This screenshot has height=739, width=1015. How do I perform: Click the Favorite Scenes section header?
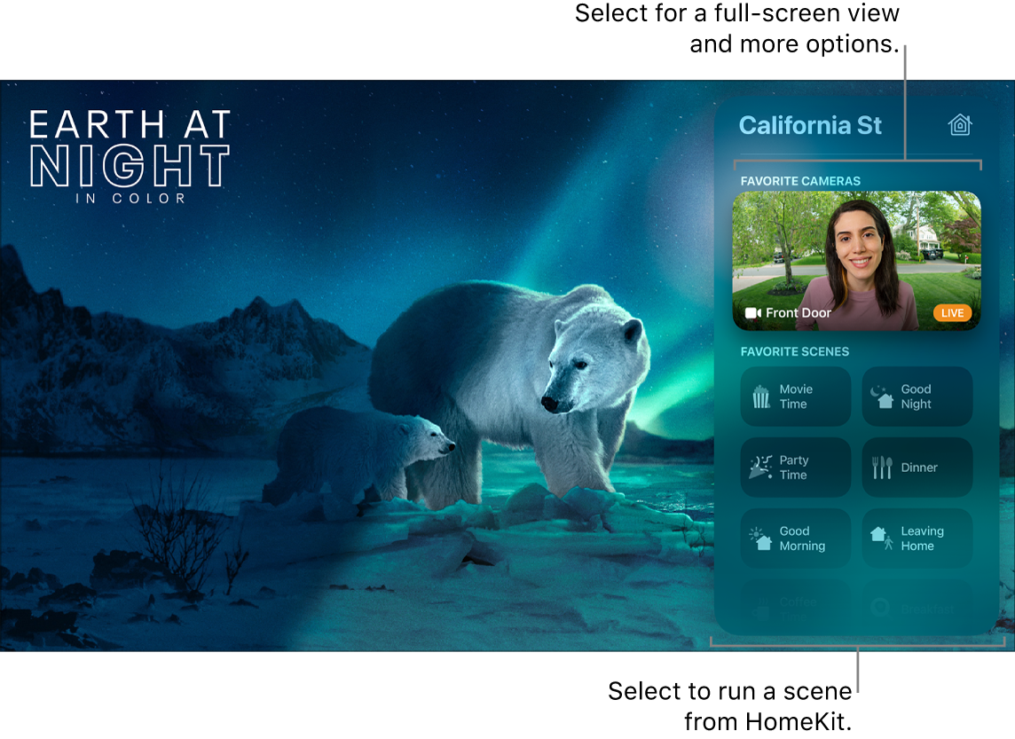tap(794, 351)
